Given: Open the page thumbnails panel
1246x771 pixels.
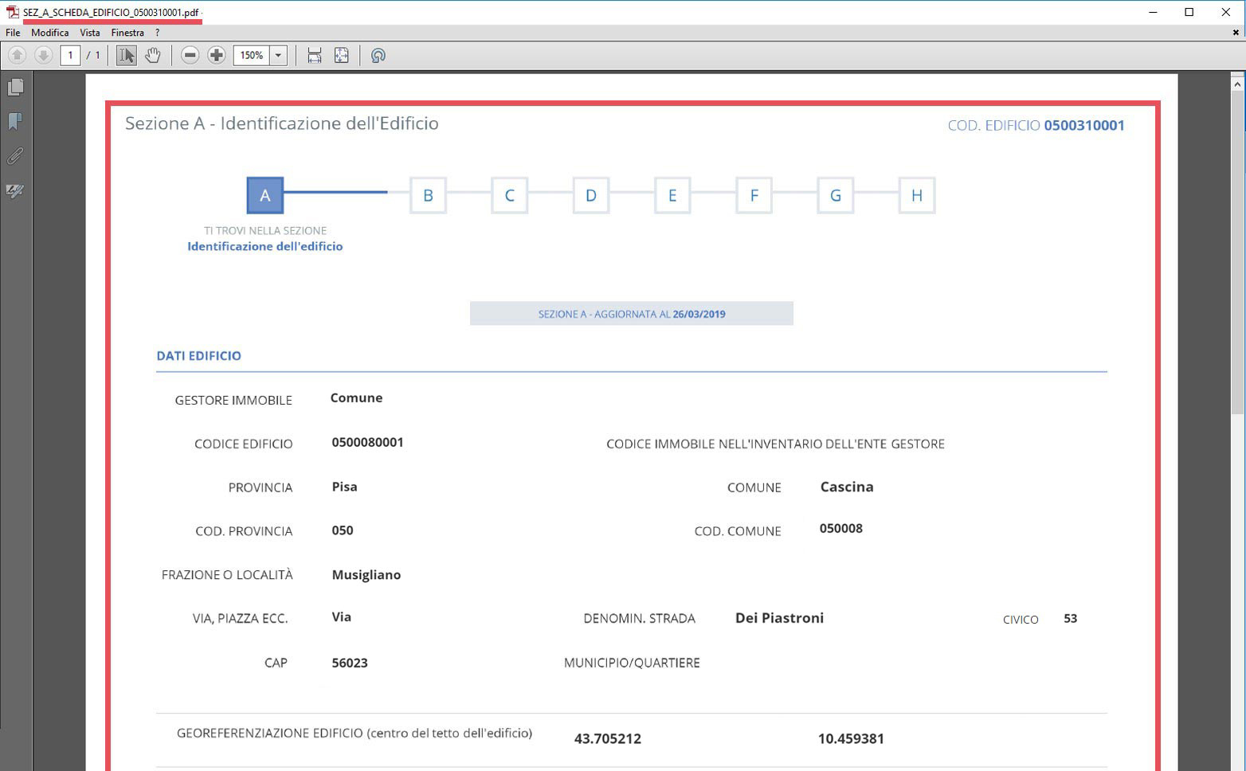Looking at the screenshot, I should pyautogui.click(x=15, y=87).
